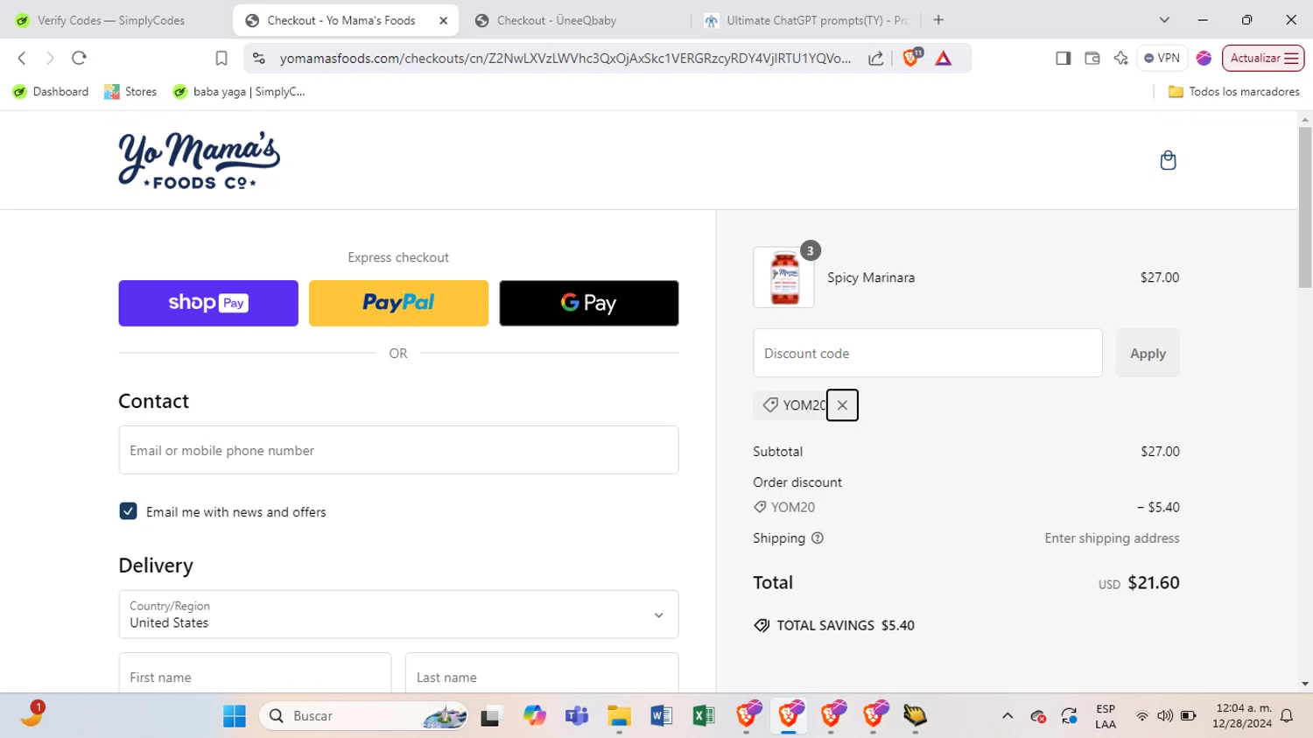Focus the Email or mobile phone number field
The image size is (1313, 738).
pyautogui.click(x=398, y=450)
